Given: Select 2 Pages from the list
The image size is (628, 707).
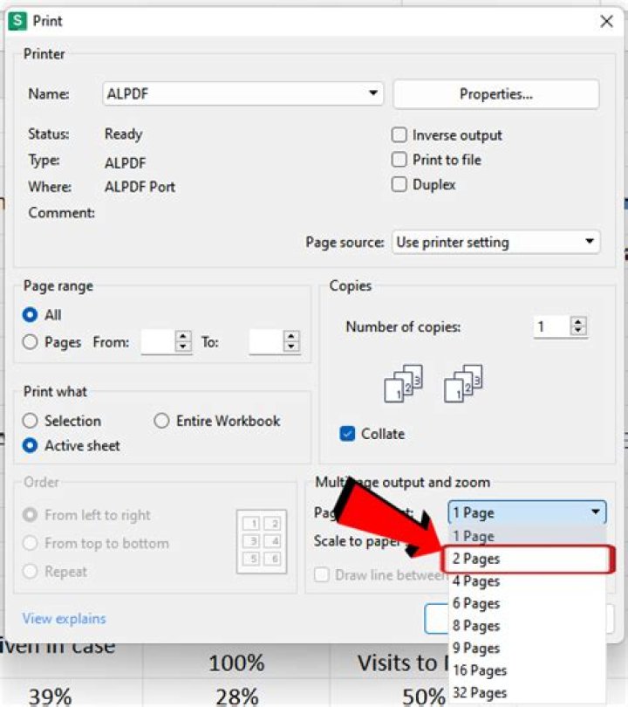Looking at the screenshot, I should 527,559.
